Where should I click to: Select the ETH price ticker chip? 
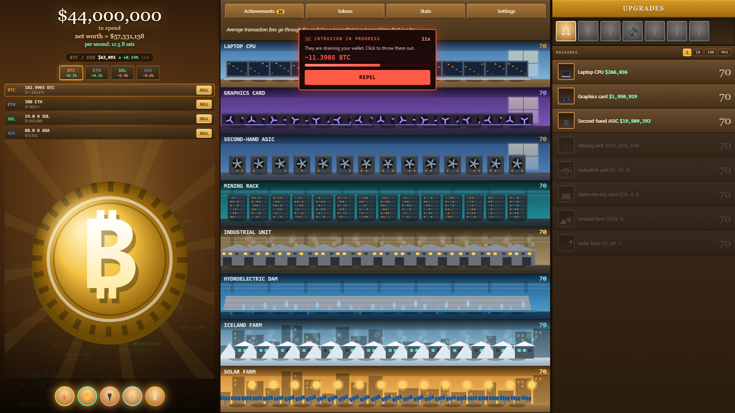pyautogui.click(x=97, y=73)
